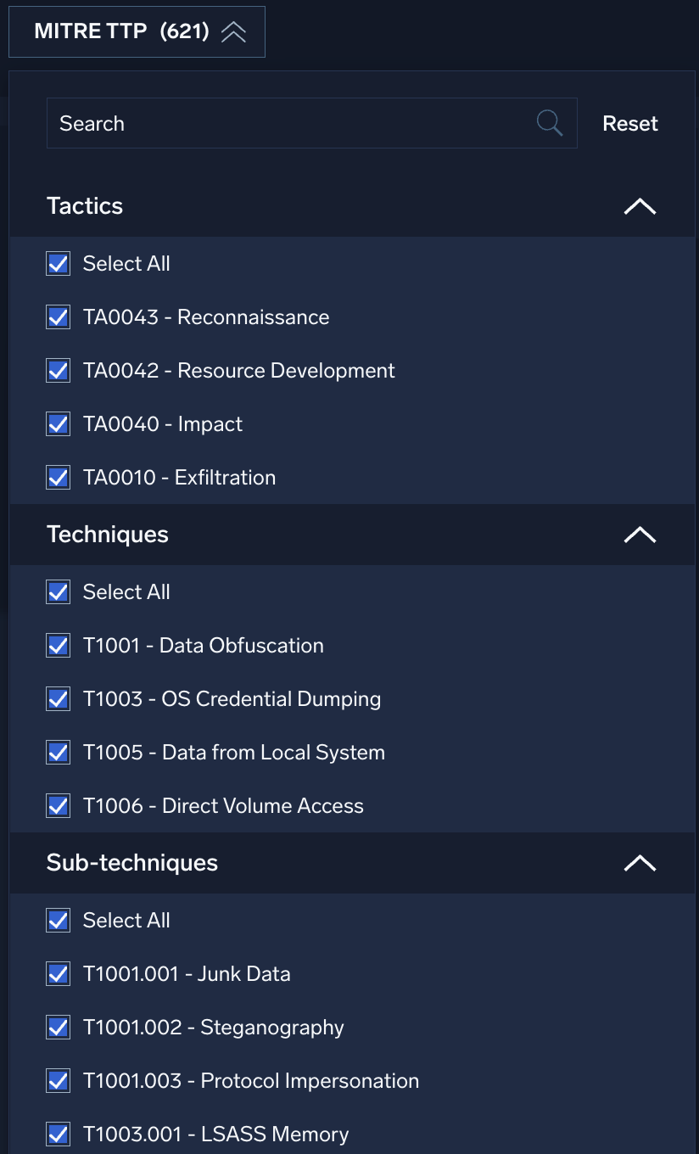Click the magnifier icon in Search box
This screenshot has width=699, height=1154.
pos(550,123)
